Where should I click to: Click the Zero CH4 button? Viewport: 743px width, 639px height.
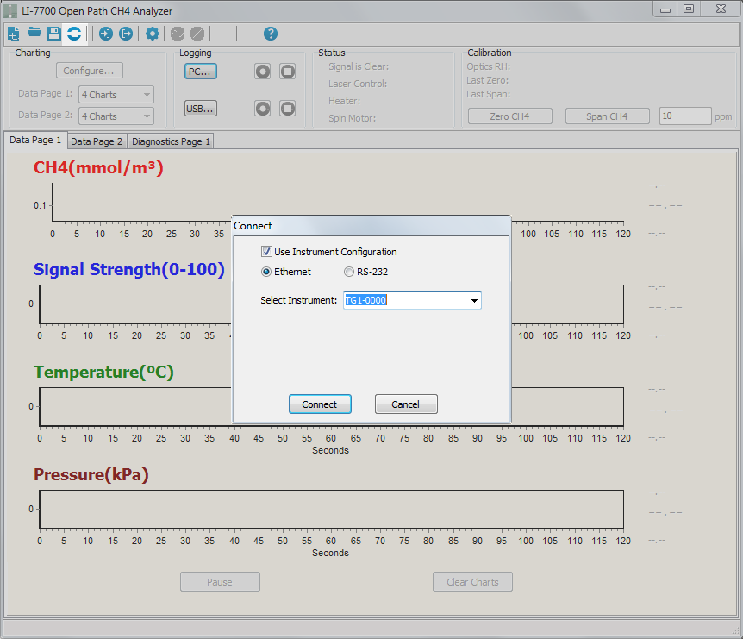pyautogui.click(x=510, y=116)
